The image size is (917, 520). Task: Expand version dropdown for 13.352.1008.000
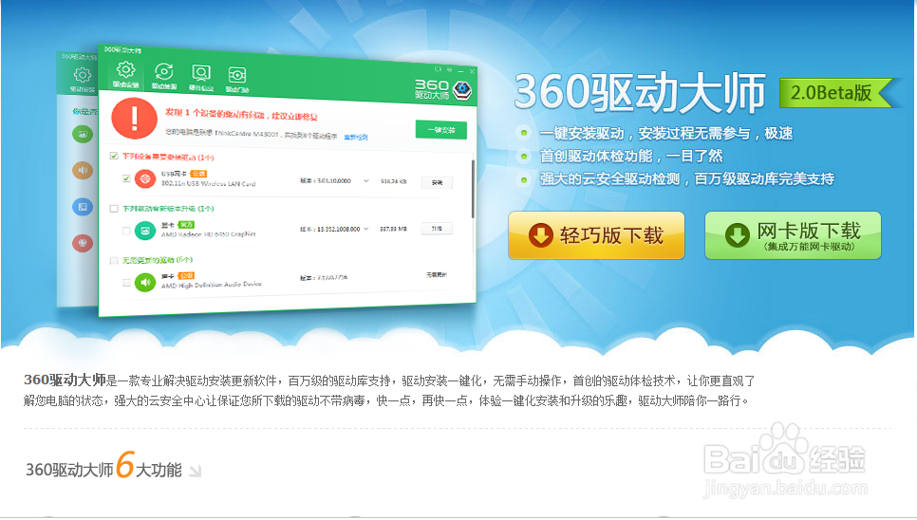(366, 229)
